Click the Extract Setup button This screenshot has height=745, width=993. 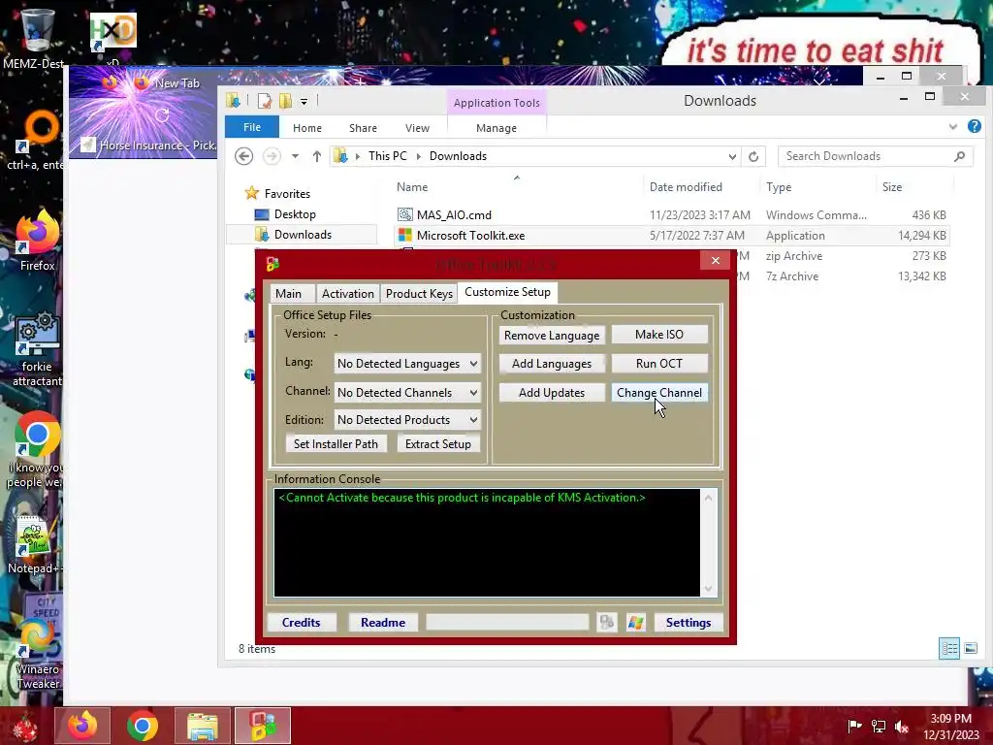click(x=438, y=444)
